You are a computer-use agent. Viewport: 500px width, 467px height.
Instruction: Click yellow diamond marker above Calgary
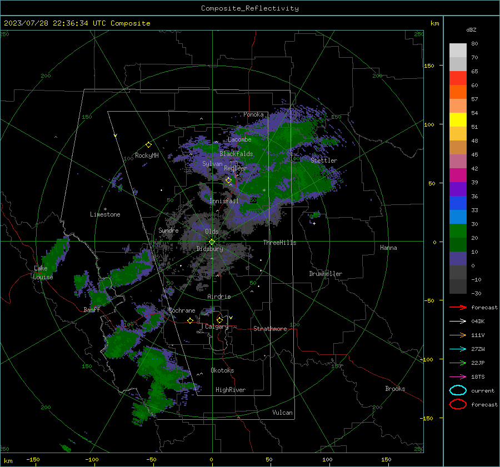pyautogui.click(x=219, y=320)
